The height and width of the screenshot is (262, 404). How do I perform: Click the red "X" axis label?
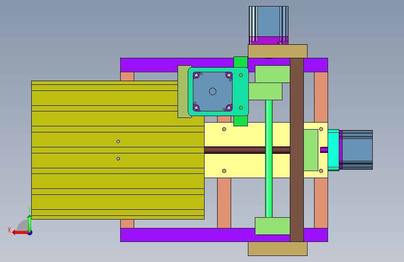(9, 230)
